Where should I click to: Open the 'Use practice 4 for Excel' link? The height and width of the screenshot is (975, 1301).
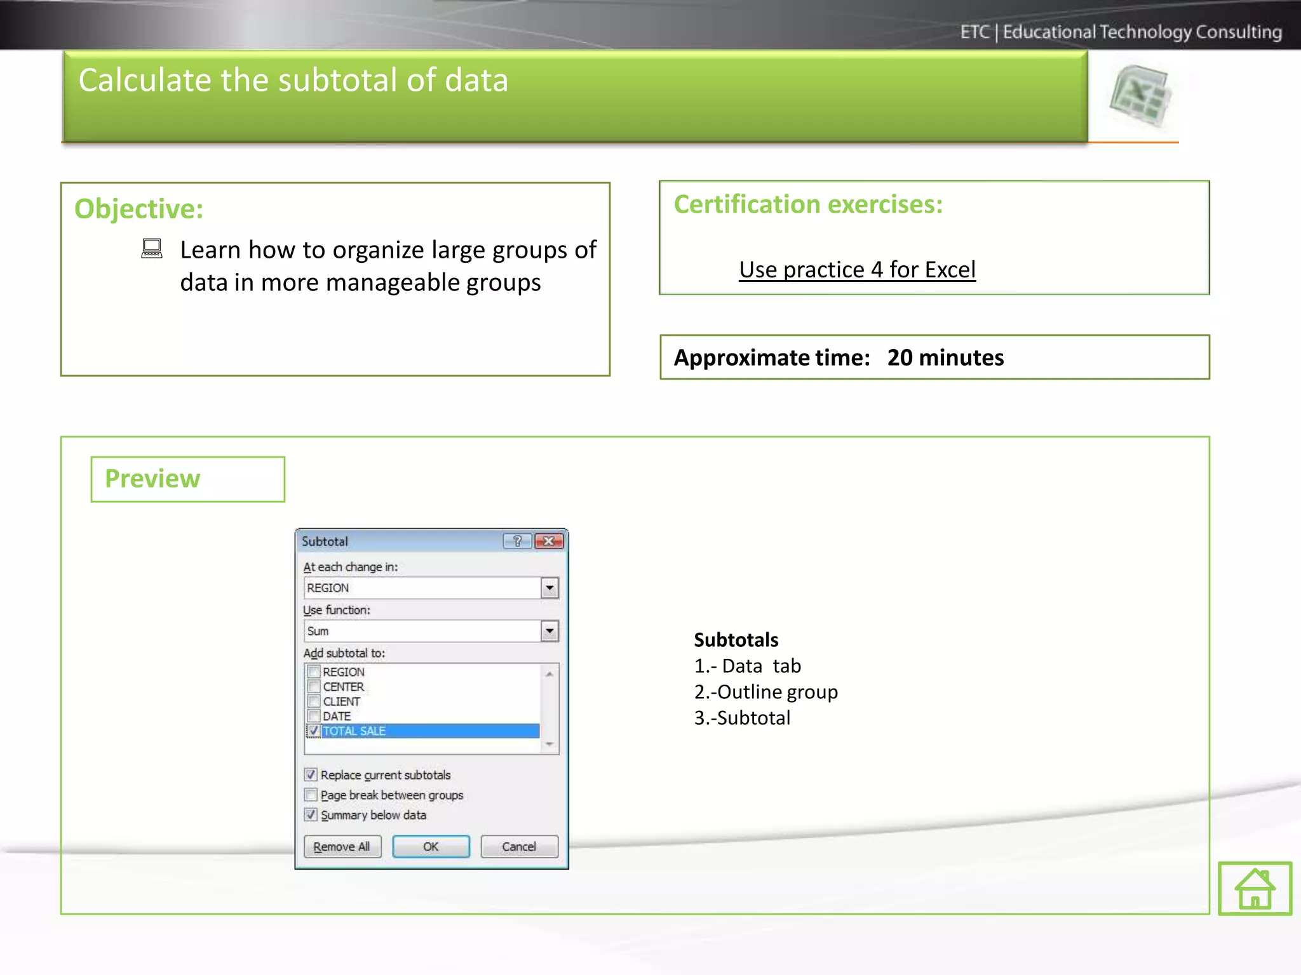point(857,270)
